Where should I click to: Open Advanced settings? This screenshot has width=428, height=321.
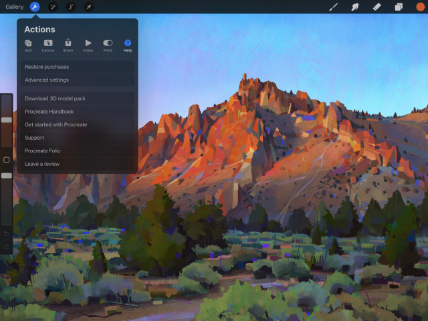[78, 80]
